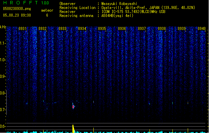Click the tall yellow peak in power graph
Screen dimensions: 209x133
(73, 129)
